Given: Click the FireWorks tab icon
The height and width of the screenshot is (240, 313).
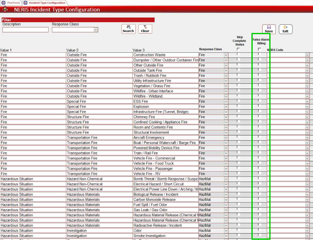Looking at the screenshot, I should [4, 3].
